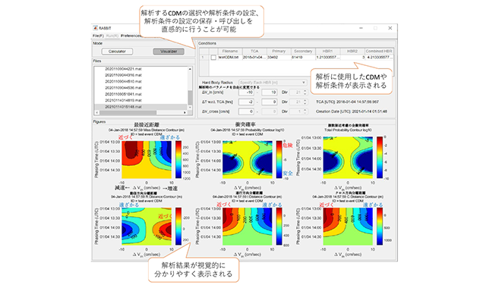Image resolution: width=486 pixels, height=288 pixels.
Task: Select file 20201109044221.mat in Files list
Action: 123,69
